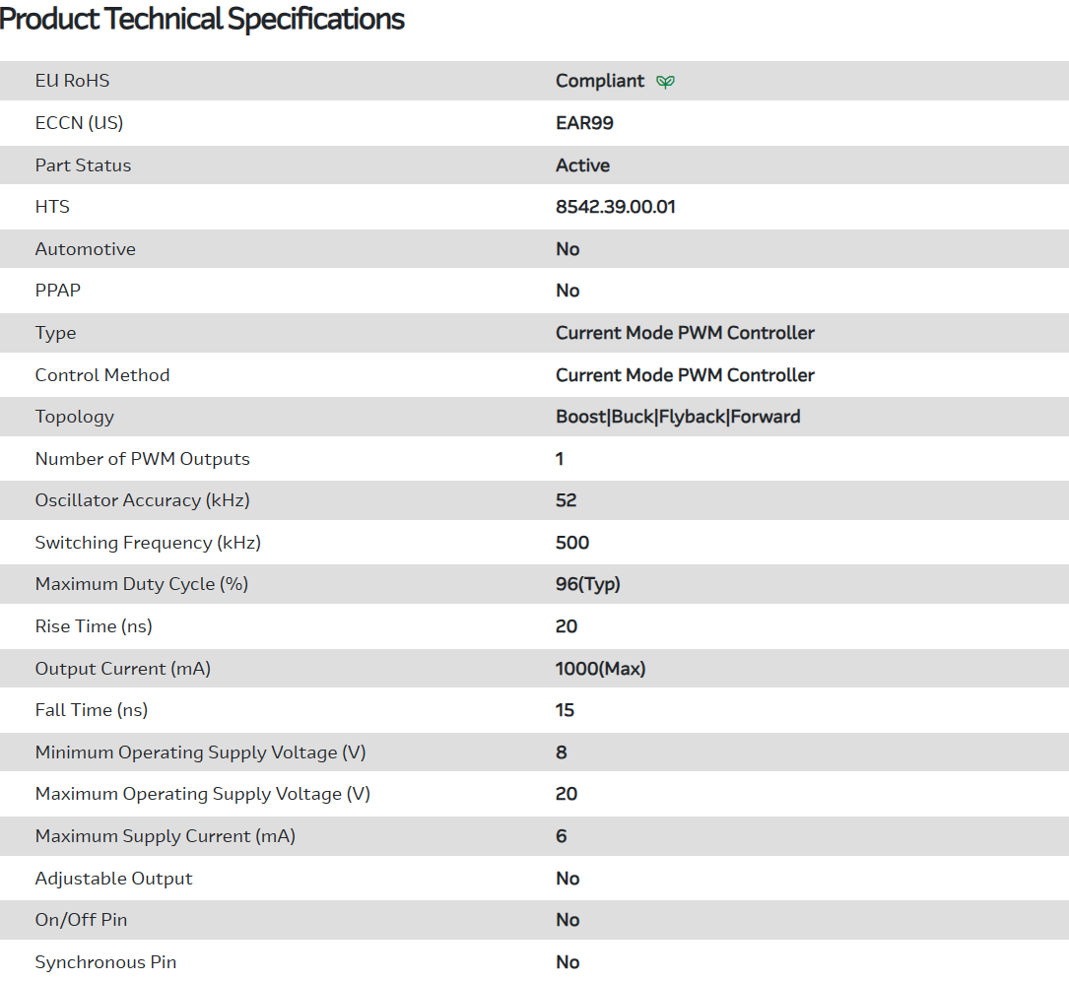Select the HTS code 8542.39.00.01
This screenshot has height=981, width=1069.
point(615,207)
